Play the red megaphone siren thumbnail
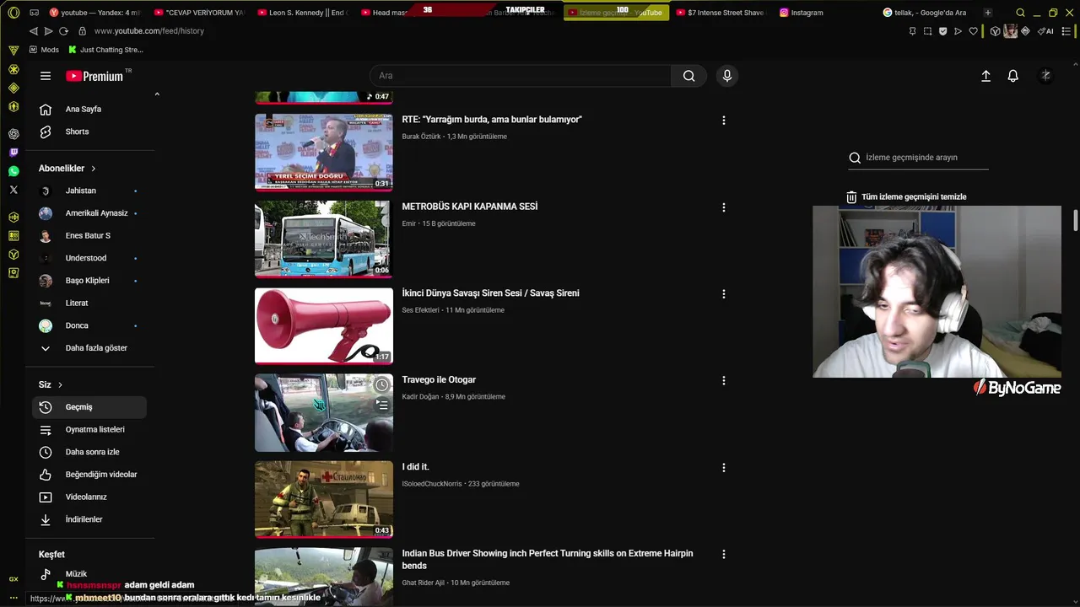 tap(324, 326)
